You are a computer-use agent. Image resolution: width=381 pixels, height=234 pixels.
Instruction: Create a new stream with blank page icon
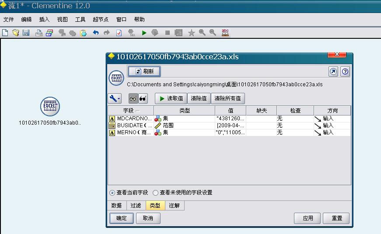(x=5, y=33)
